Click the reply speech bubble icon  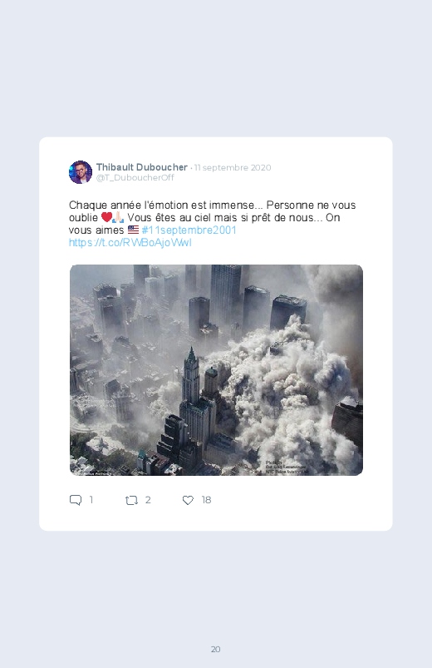point(76,500)
